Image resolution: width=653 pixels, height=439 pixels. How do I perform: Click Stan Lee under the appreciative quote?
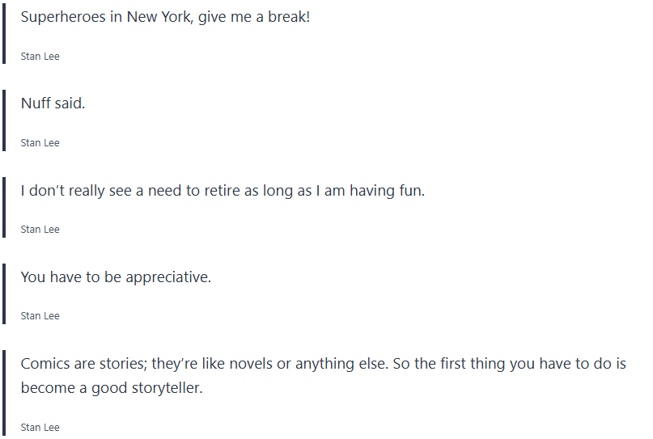click(x=40, y=316)
